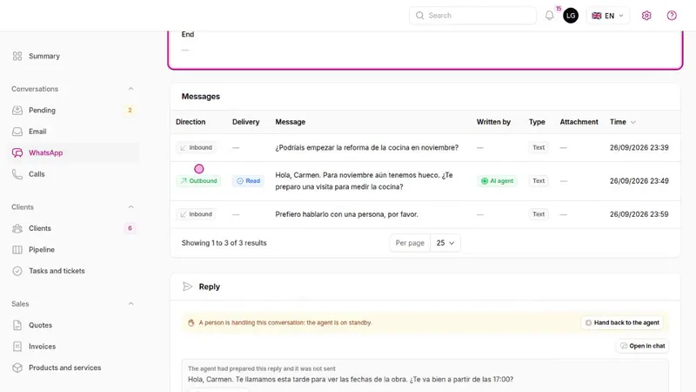Click the Quotes document icon
Image resolution: width=696 pixels, height=392 pixels.
(x=17, y=325)
